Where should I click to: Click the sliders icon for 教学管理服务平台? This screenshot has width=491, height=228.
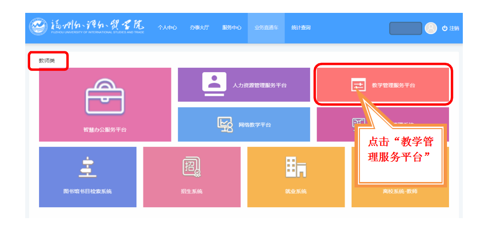tap(358, 85)
